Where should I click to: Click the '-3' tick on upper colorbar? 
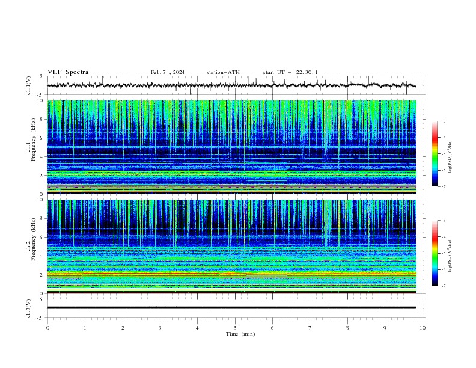coord(444,121)
